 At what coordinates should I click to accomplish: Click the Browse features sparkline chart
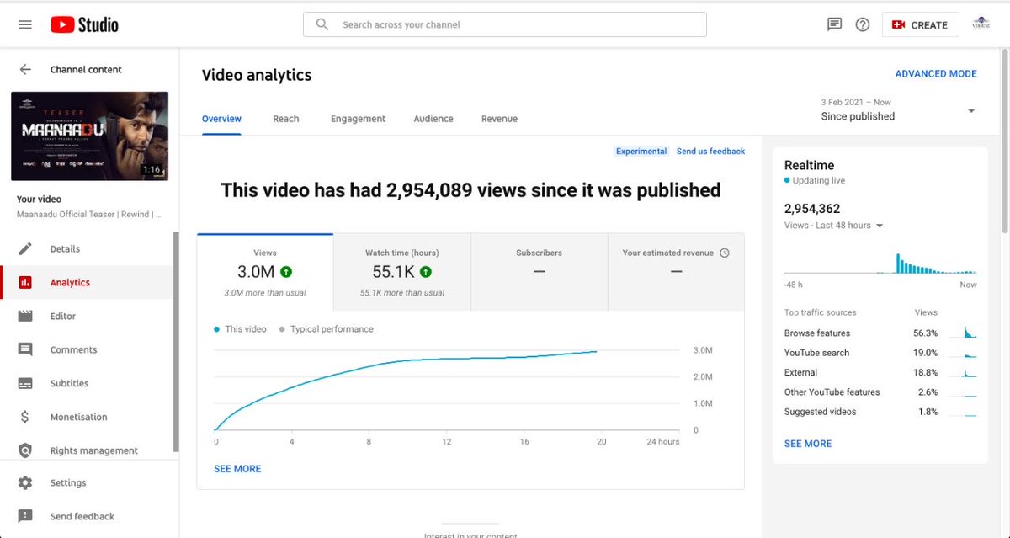click(x=963, y=333)
